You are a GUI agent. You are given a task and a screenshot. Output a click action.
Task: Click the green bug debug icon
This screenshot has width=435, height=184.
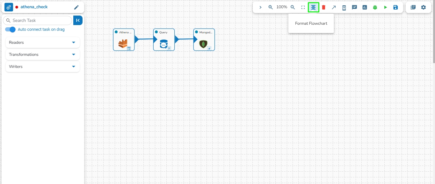tap(375, 7)
